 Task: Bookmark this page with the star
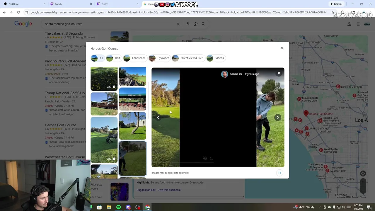pos(333,12)
